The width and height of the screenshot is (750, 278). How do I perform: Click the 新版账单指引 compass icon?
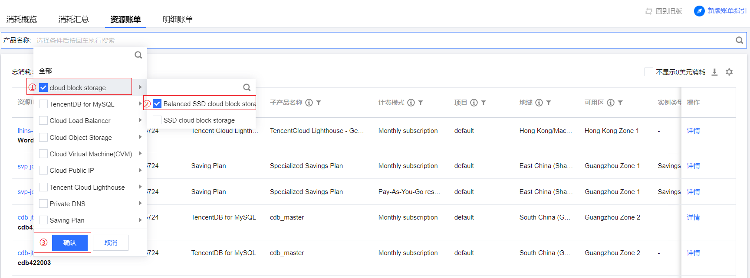click(699, 11)
